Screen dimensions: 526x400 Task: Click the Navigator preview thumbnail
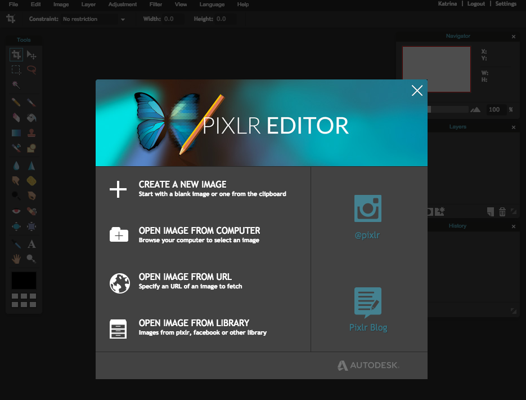tap(437, 69)
